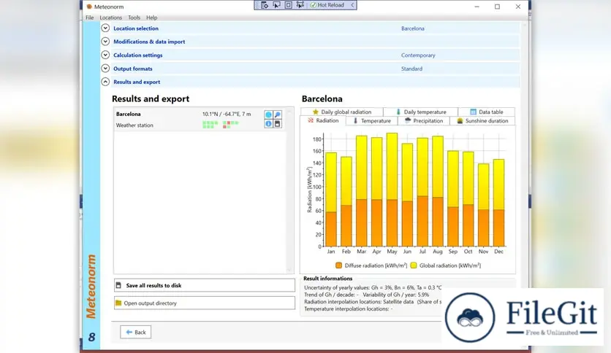
Task: Click the Hot Reload indicator
Action: (327, 5)
